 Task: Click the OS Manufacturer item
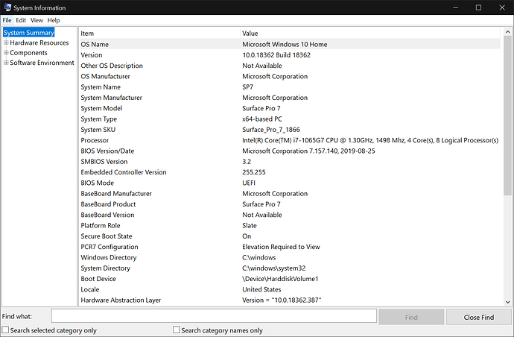(x=105, y=76)
